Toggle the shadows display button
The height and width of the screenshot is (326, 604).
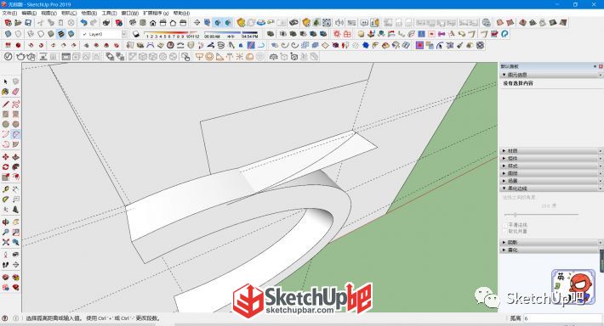[135, 34]
